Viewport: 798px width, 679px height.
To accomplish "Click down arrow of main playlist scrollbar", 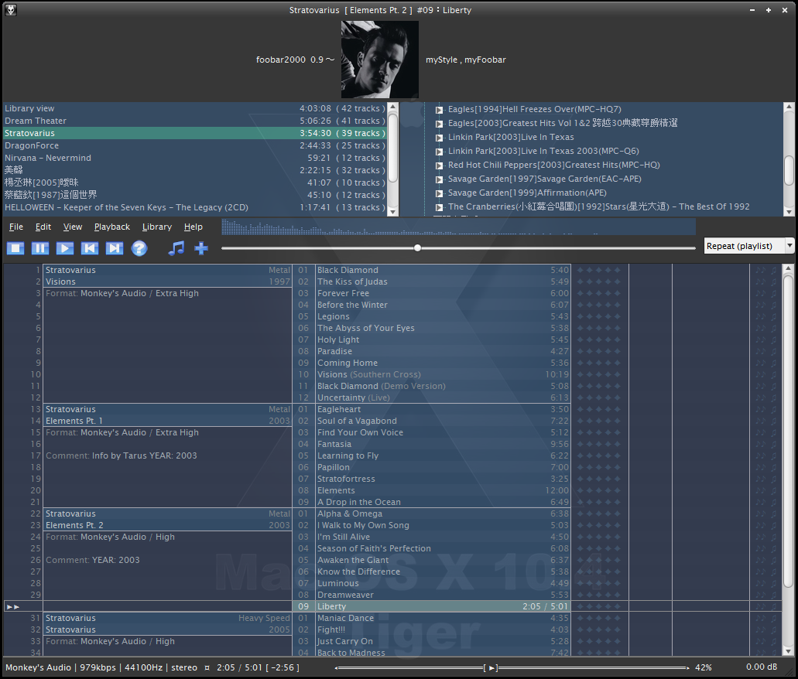I will click(x=789, y=651).
